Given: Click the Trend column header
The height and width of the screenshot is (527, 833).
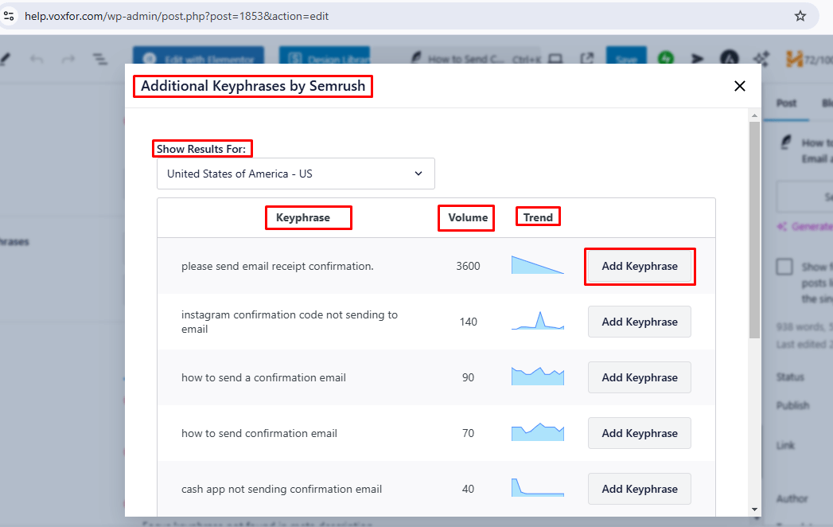Looking at the screenshot, I should pos(538,217).
